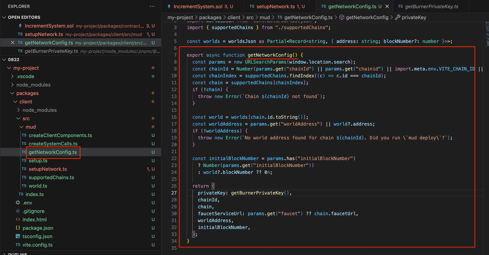The height and width of the screenshot is (255, 489).
Task: Click the TS icon beside createSystemCalls.ts
Action: pyautogui.click(x=24, y=144)
